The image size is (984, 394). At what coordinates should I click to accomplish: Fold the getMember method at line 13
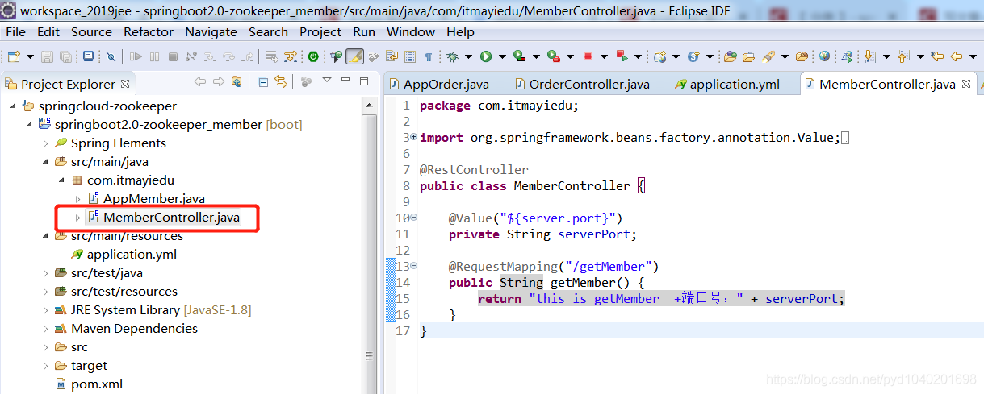pos(414,266)
